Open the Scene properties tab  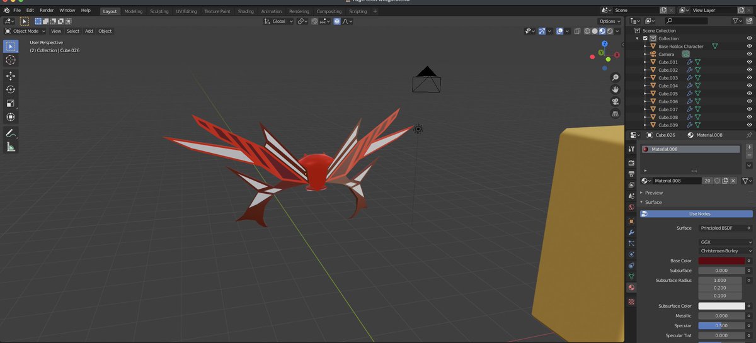tap(631, 196)
